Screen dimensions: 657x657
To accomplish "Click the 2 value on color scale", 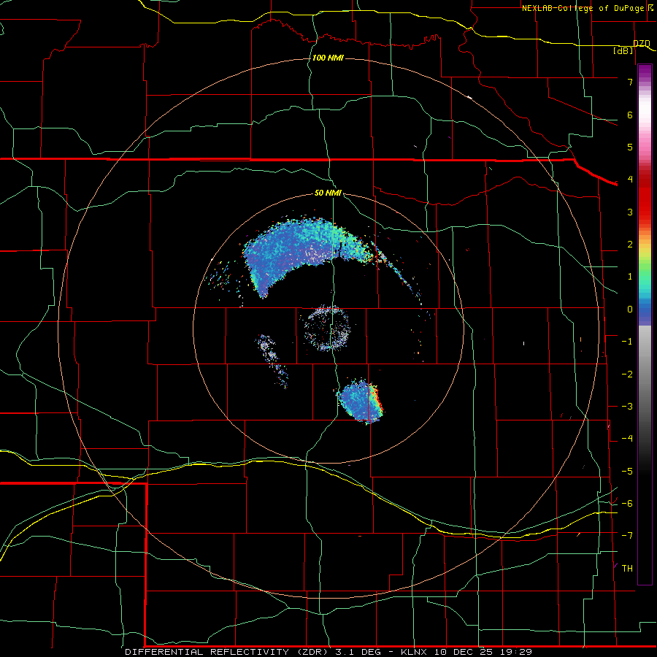I will click(x=630, y=245).
